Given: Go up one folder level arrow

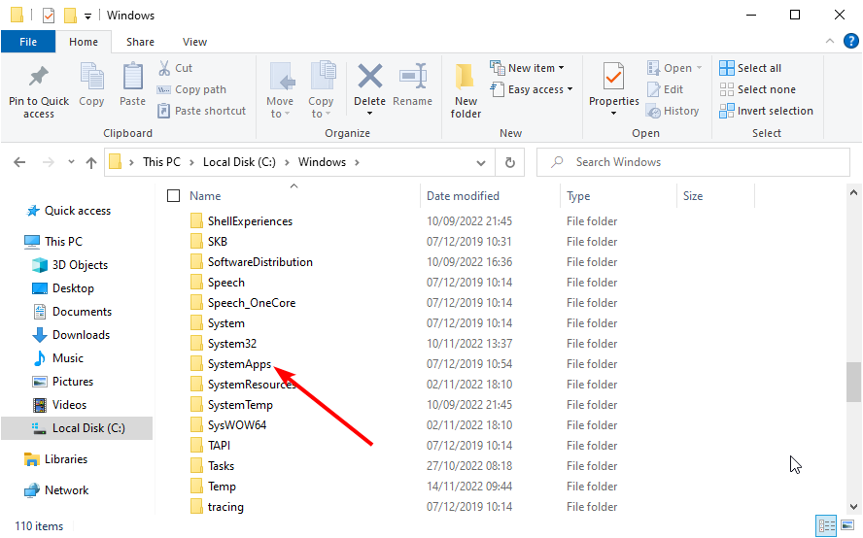Looking at the screenshot, I should pos(91,162).
